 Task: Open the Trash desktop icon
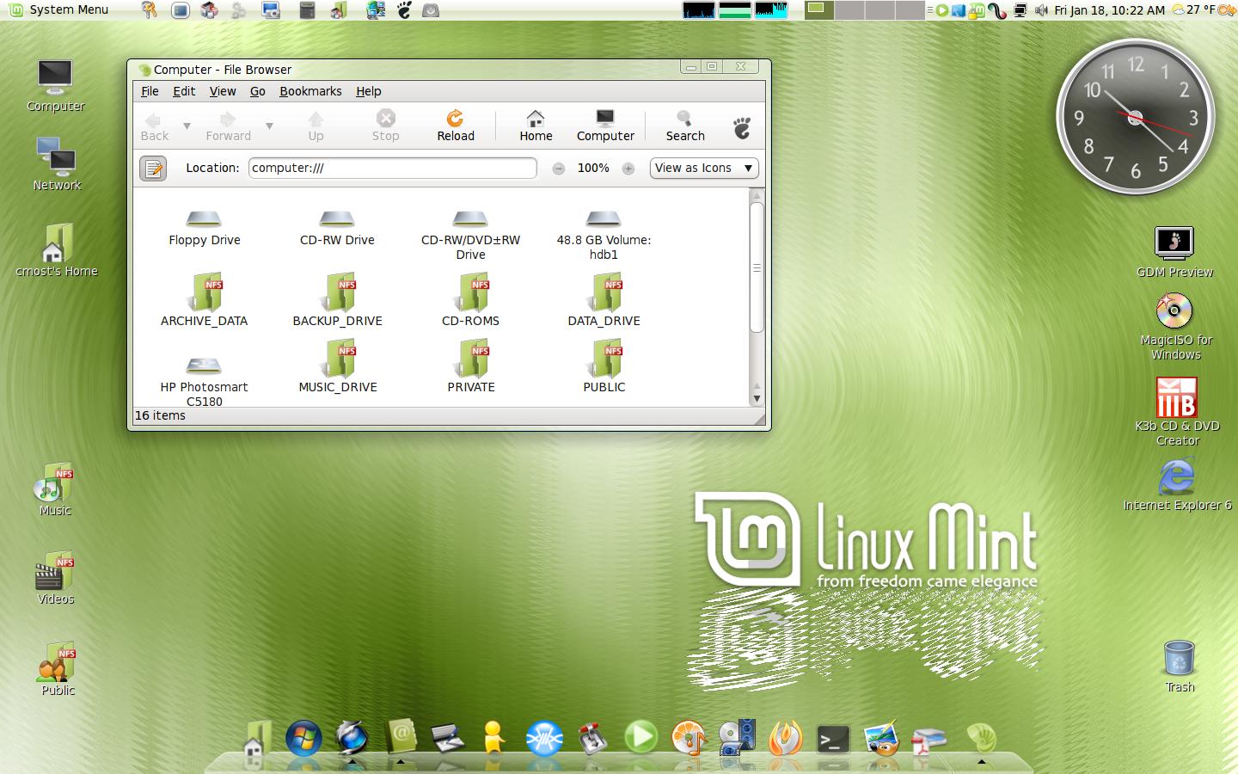click(x=1180, y=666)
